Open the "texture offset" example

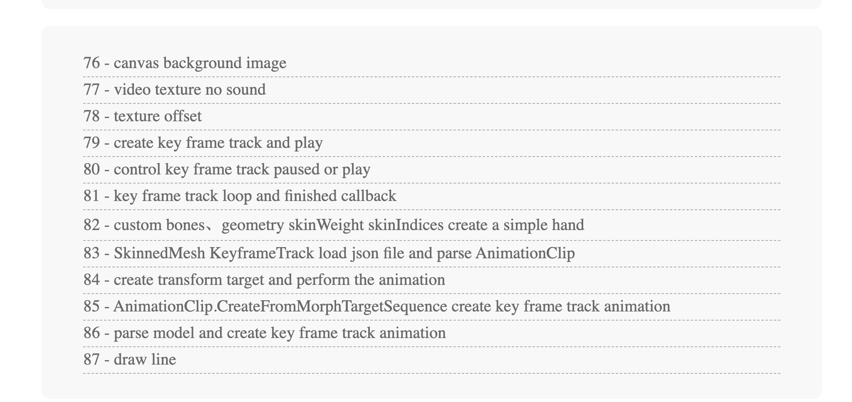tap(142, 116)
